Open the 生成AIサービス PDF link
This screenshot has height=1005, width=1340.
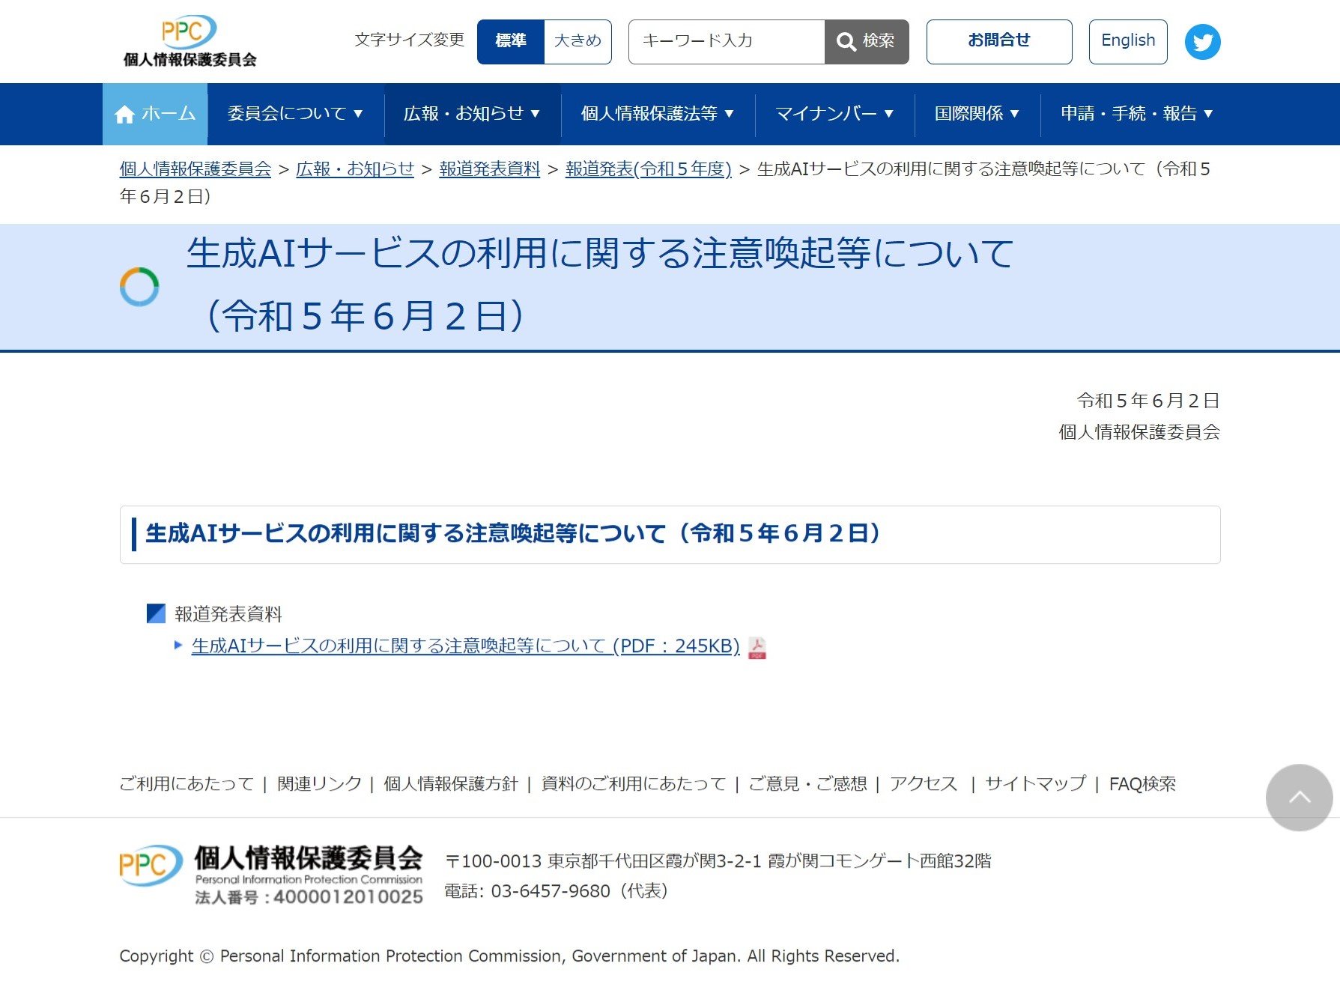tap(465, 646)
